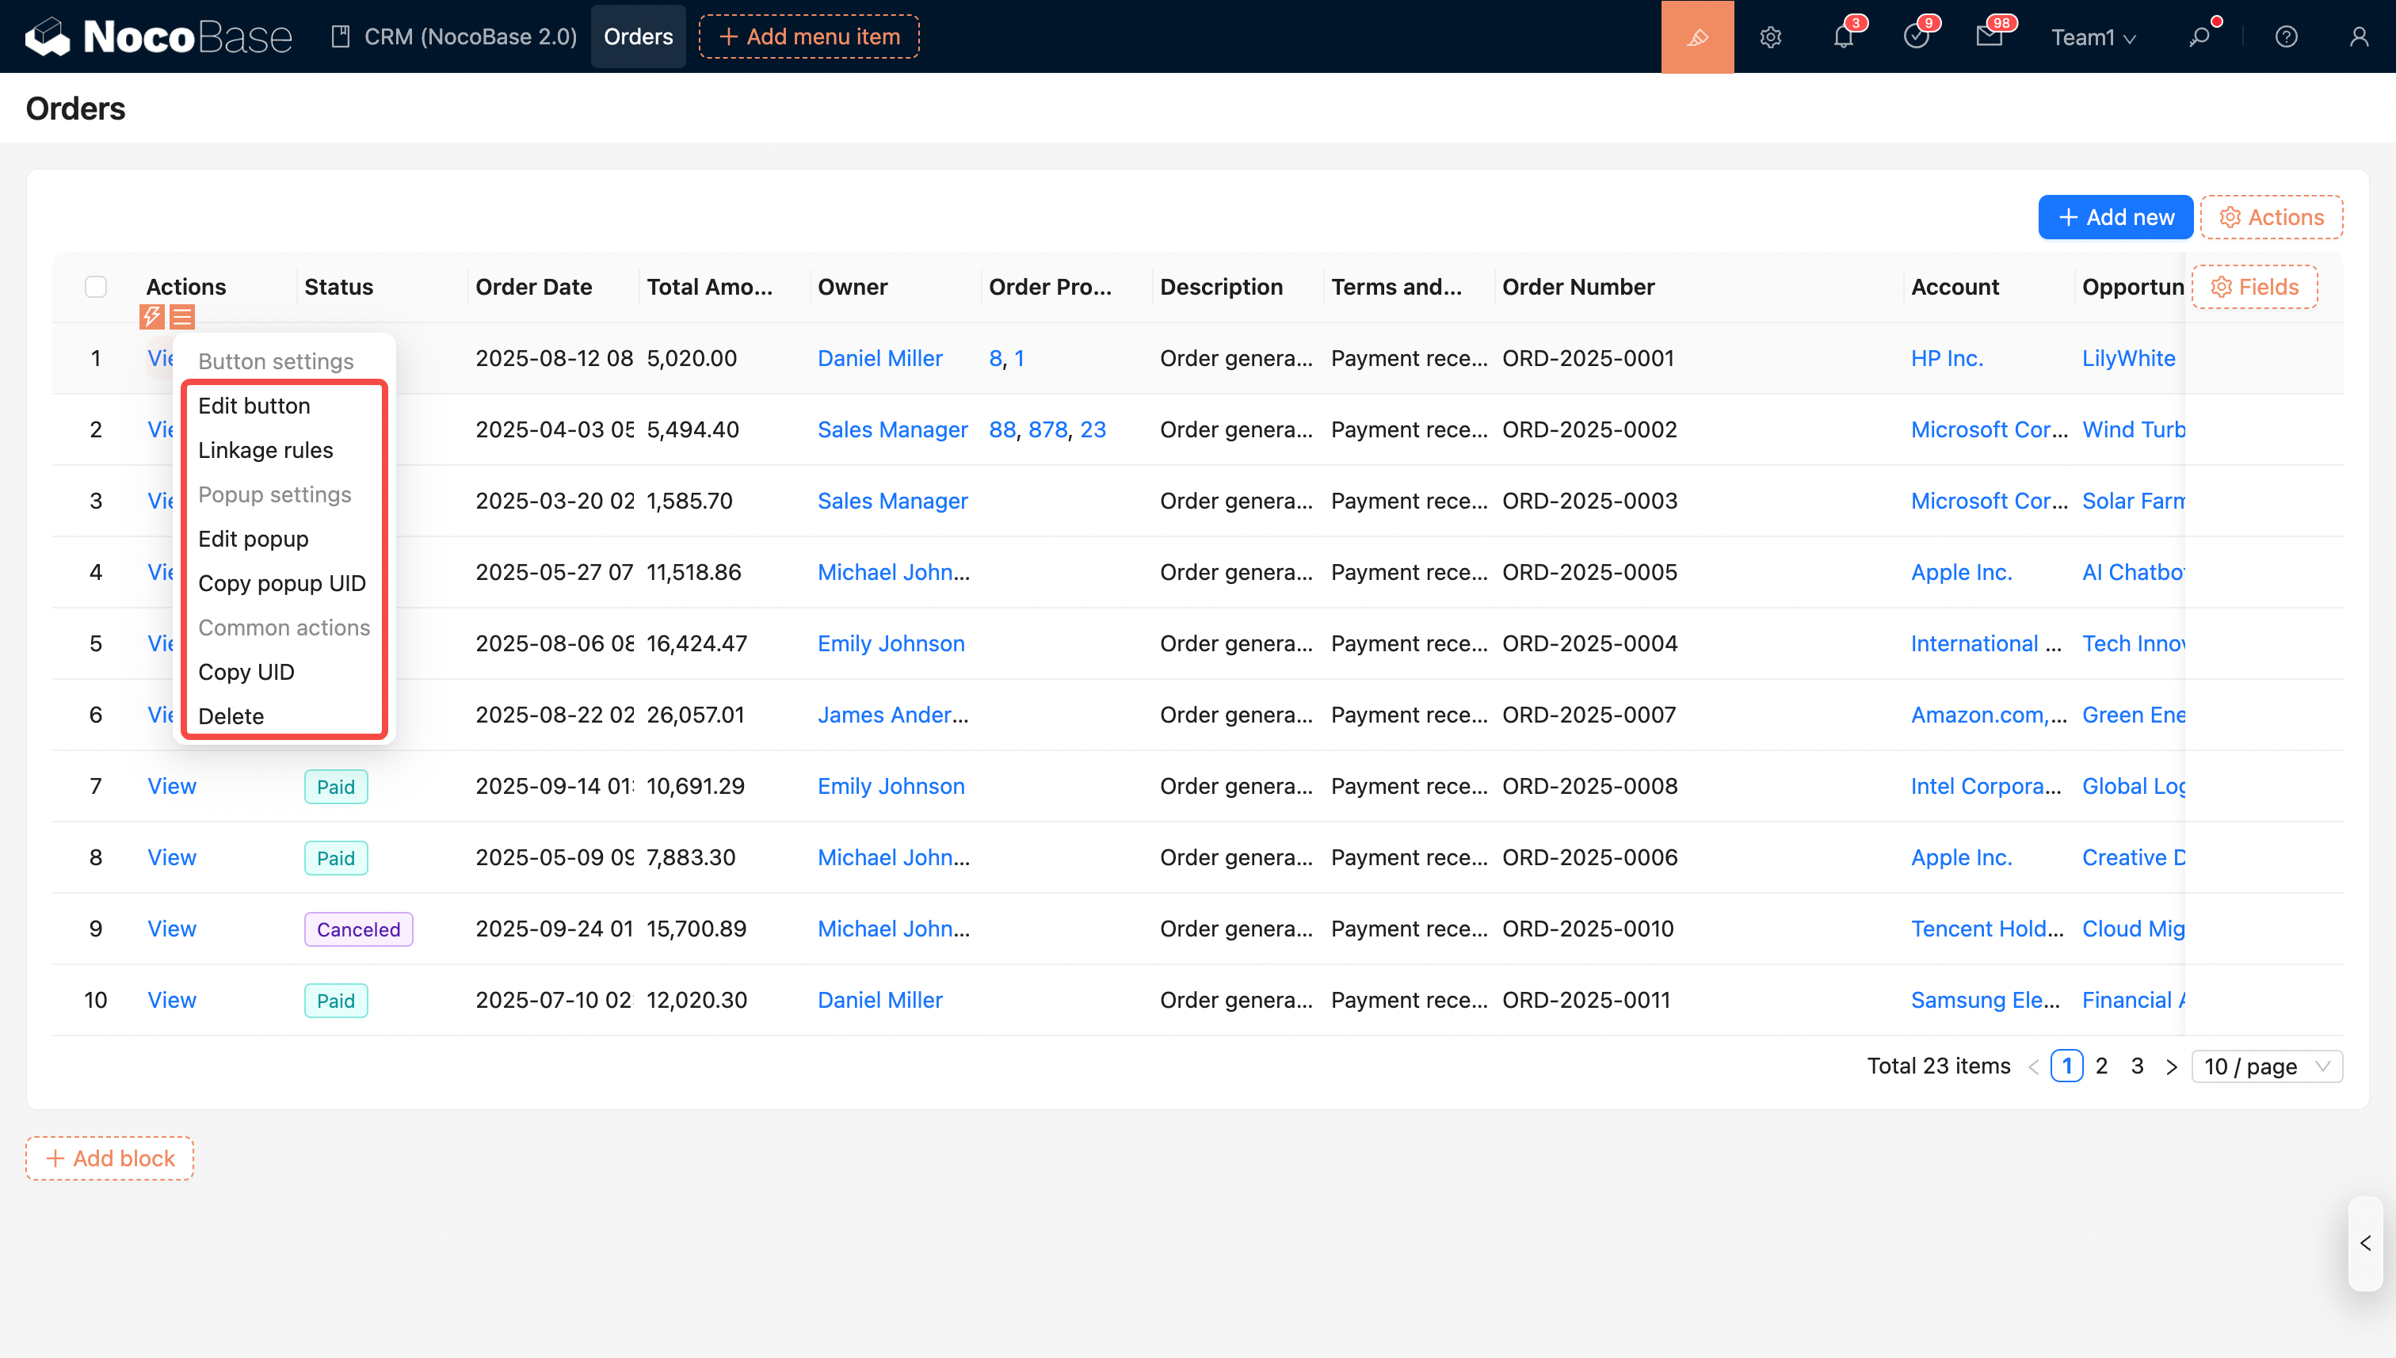Click the orange lightning icon under Actions

coord(151,317)
